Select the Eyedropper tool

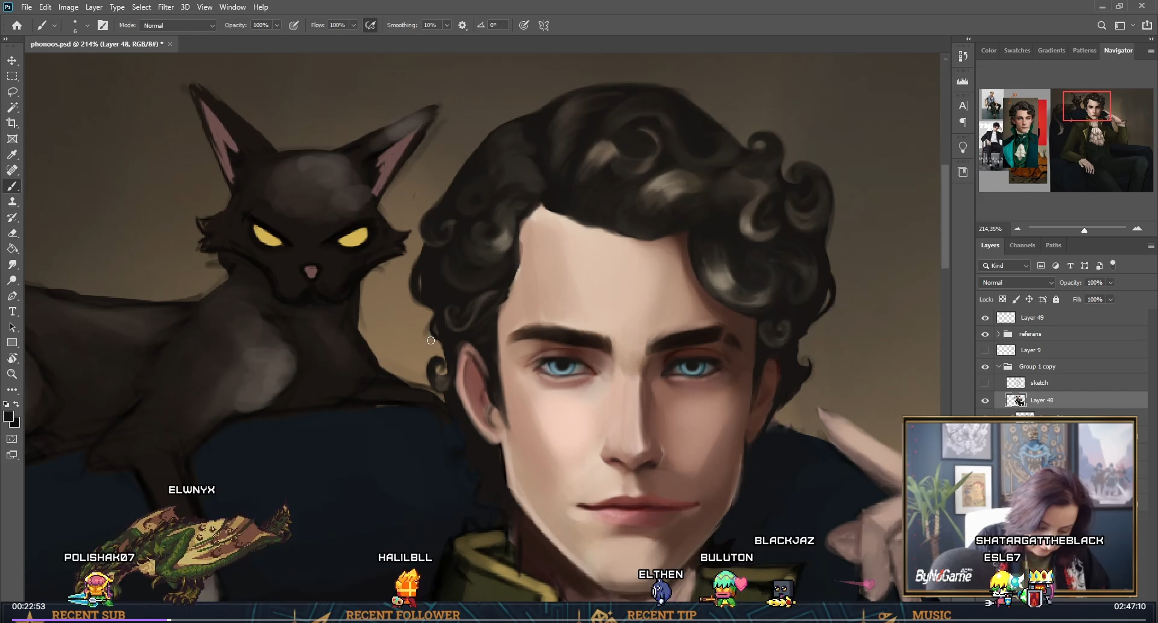[x=12, y=155]
